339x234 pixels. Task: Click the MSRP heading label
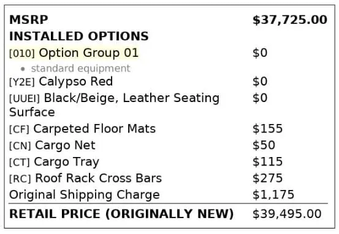(x=29, y=20)
